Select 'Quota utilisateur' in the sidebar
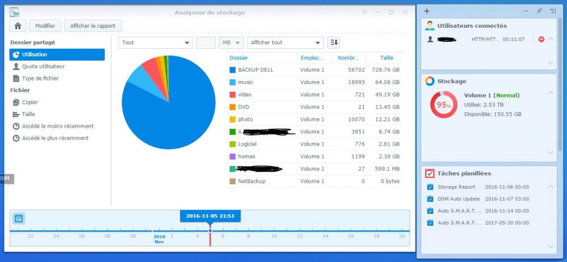Viewport: 567px width, 262px height. pos(43,66)
